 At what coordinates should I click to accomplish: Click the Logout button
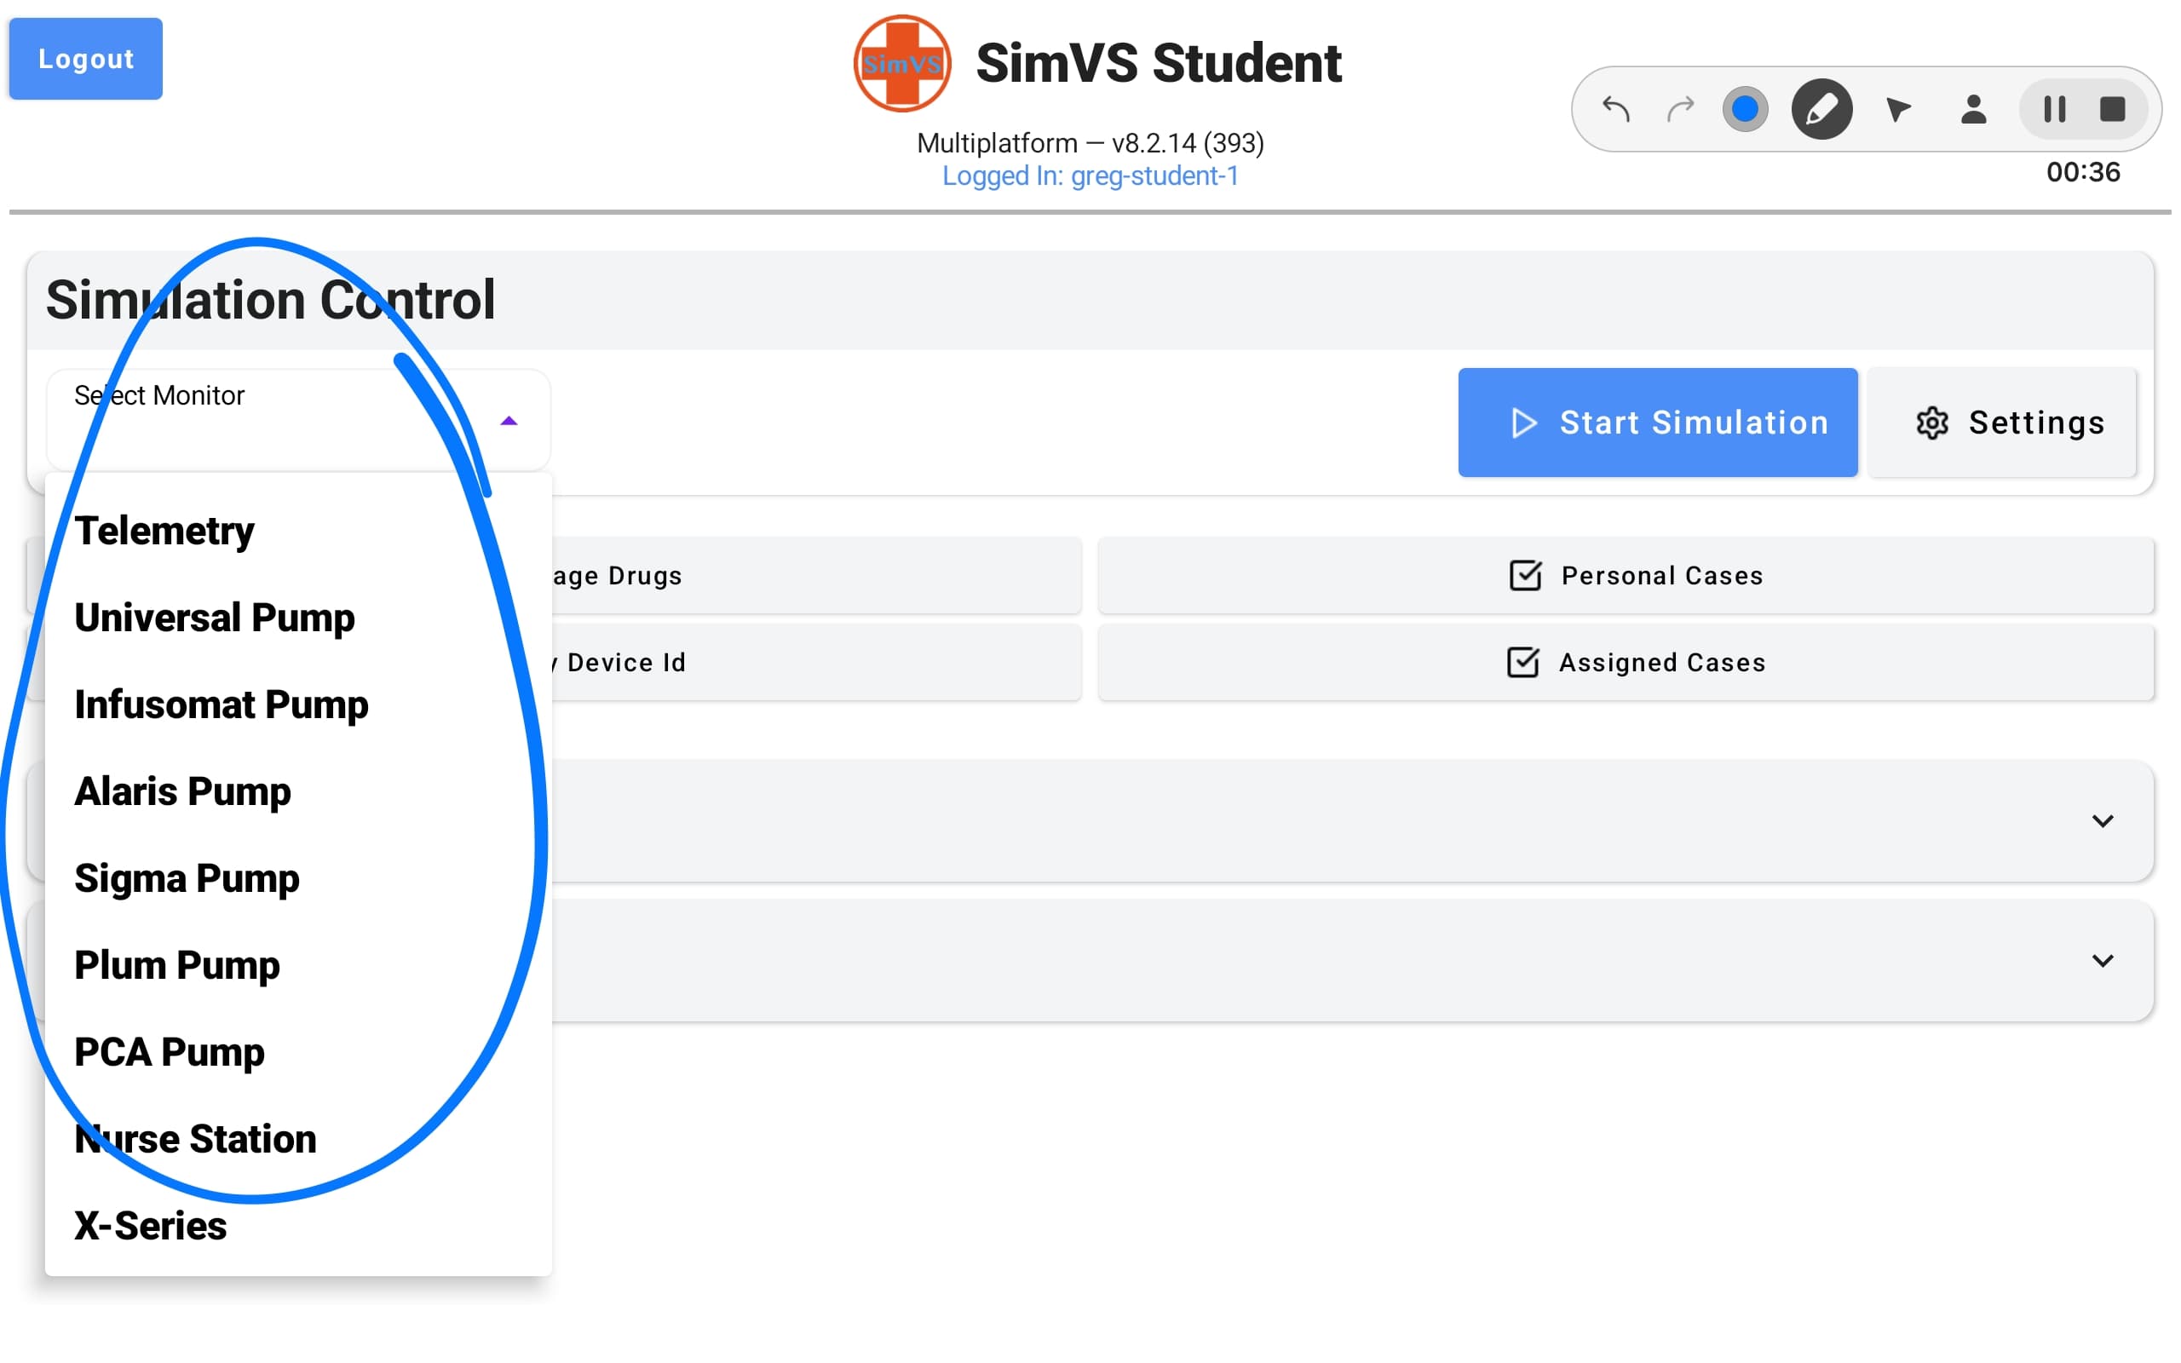click(x=84, y=58)
